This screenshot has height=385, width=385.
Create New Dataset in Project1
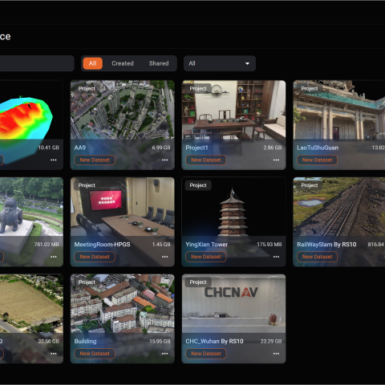click(206, 160)
